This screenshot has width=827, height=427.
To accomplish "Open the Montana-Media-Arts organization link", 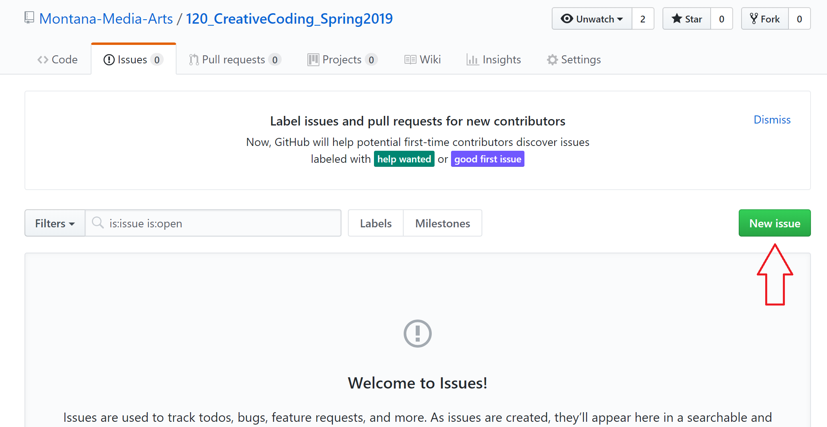I will (x=106, y=19).
